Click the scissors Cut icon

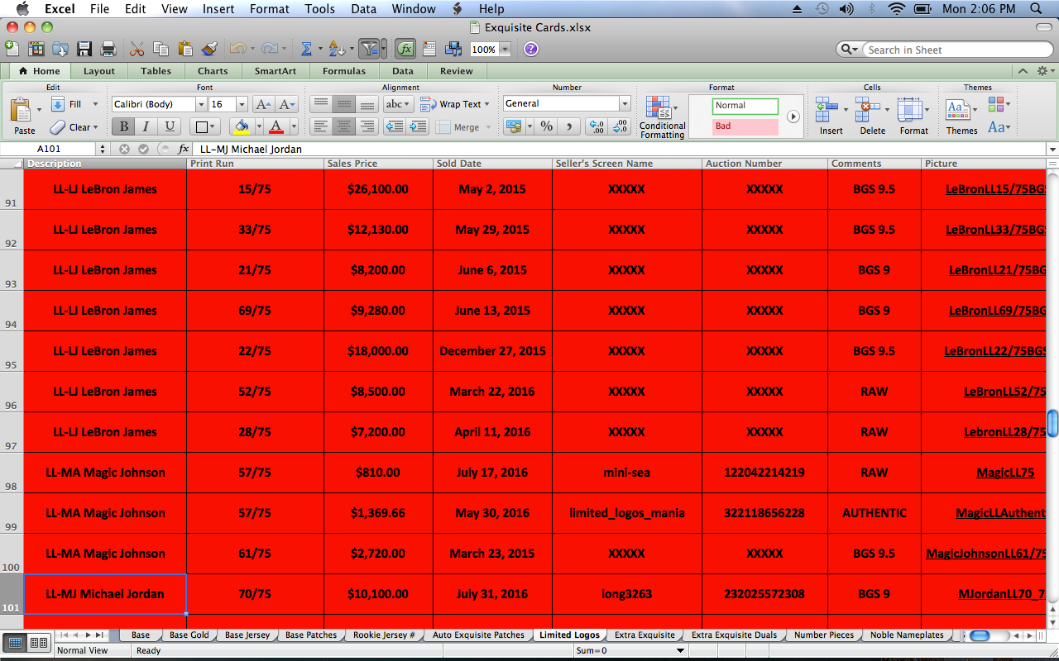click(x=137, y=50)
